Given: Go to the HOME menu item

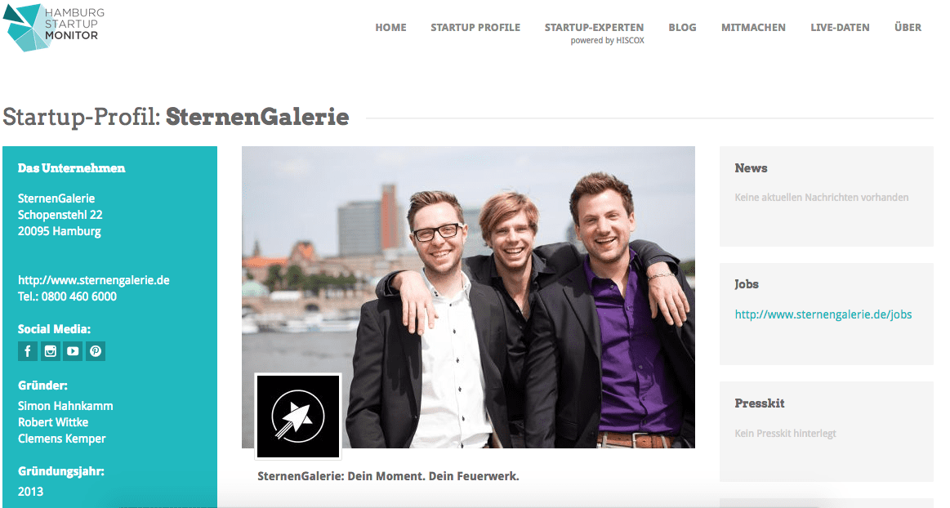Looking at the screenshot, I should pyautogui.click(x=390, y=27).
